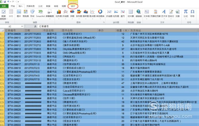Select address cell 四川省绵阳市绵山路64号

click(x=164, y=61)
